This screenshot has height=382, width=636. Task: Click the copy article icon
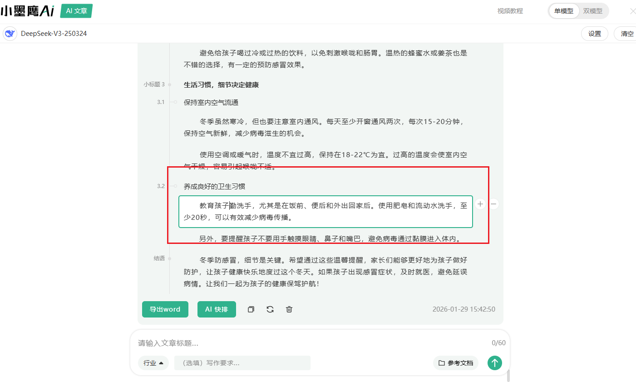click(x=251, y=309)
